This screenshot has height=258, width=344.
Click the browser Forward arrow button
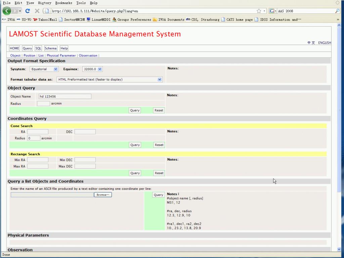pos(15,11)
